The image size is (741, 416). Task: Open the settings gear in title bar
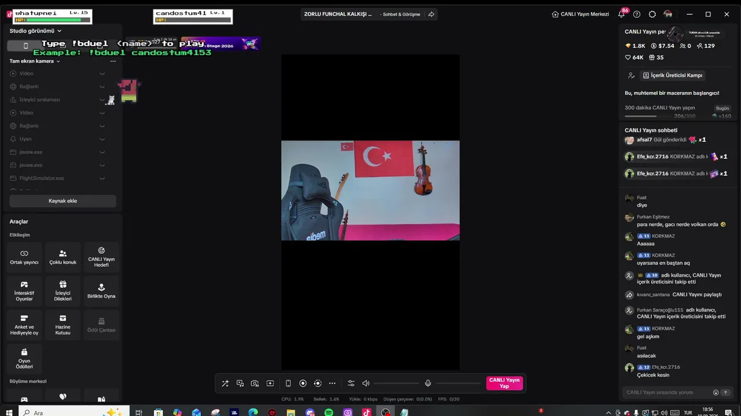click(652, 14)
